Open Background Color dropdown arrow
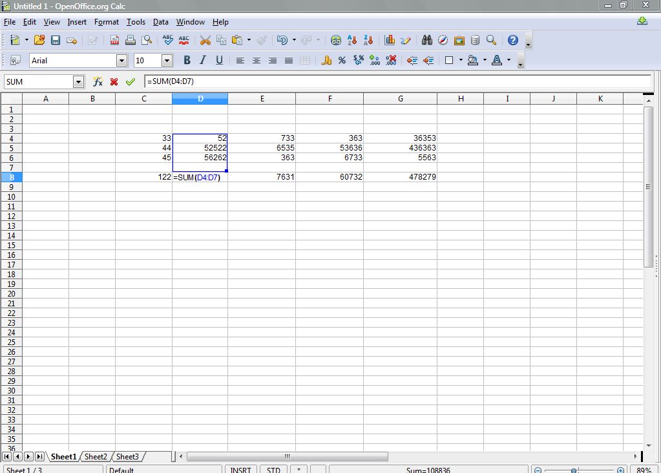661x473 pixels. tap(485, 60)
